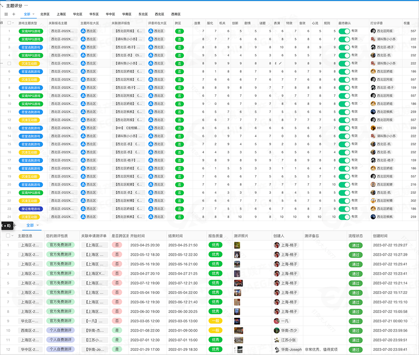This screenshot has width=419, height=355.
Task: Click the 西北区阿痕 avatar in row 1
Action: [x=373, y=31]
